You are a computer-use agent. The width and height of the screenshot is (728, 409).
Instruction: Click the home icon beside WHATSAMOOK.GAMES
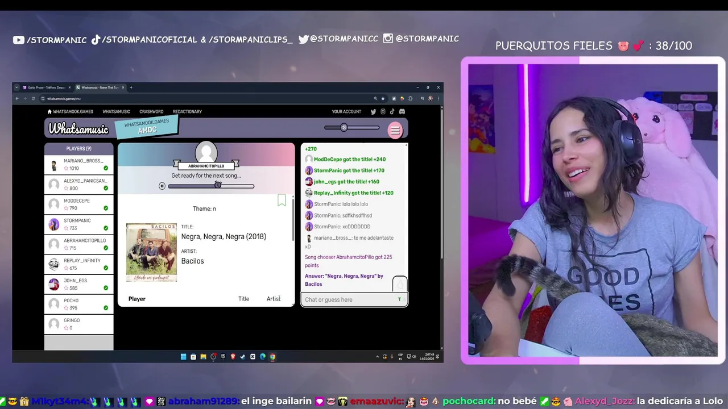pos(49,111)
